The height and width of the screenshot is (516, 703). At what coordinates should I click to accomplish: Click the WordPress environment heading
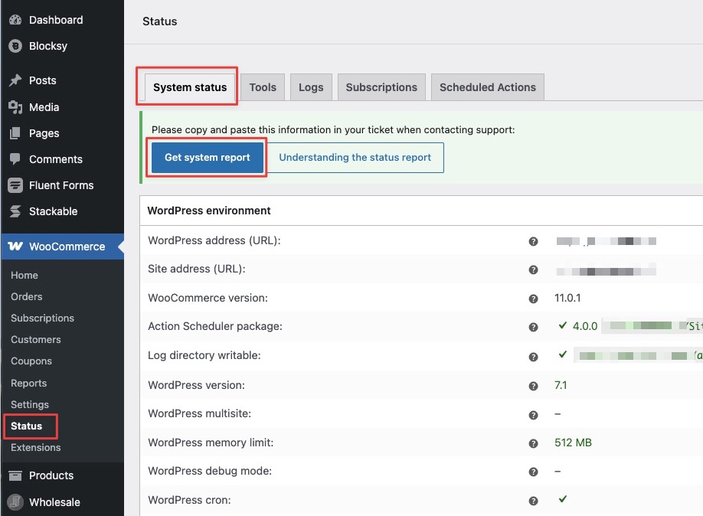pos(209,211)
